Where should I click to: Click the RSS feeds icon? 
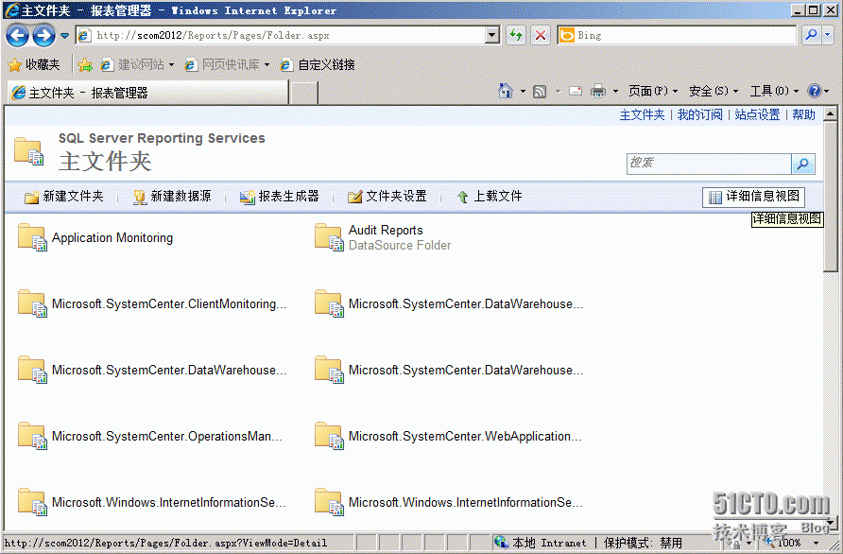pyautogui.click(x=540, y=92)
